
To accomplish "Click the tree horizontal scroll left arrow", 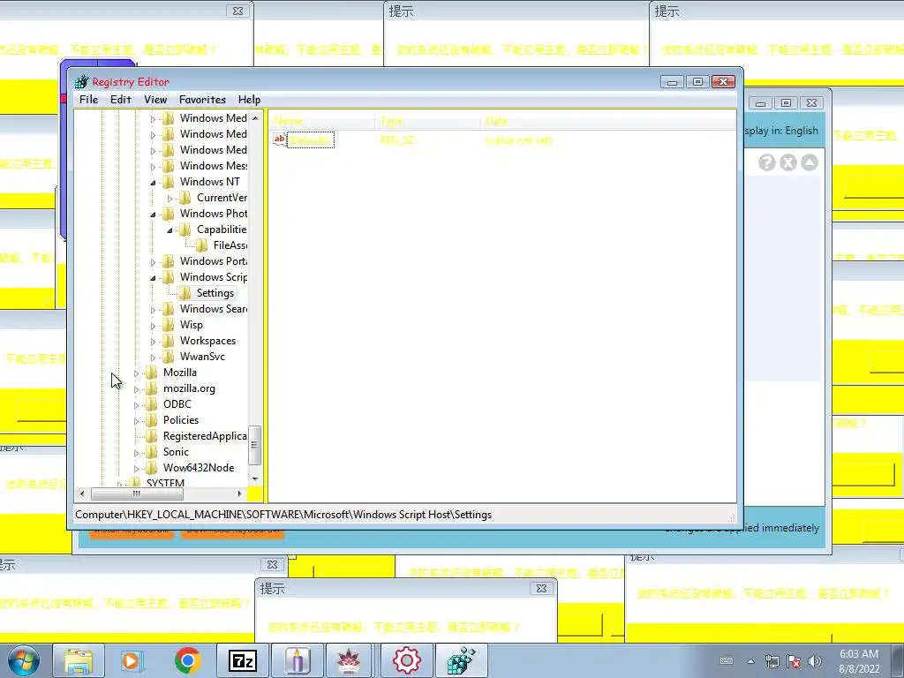I will [x=82, y=494].
